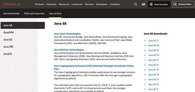Open the Products menu

[39, 4]
